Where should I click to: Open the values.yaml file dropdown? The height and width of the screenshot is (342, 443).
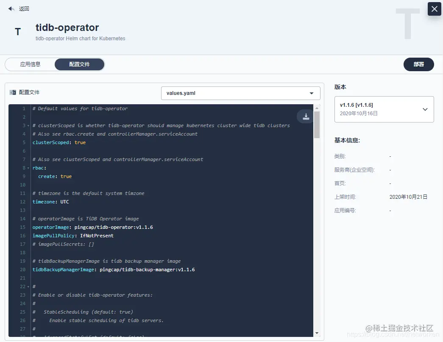coord(240,93)
